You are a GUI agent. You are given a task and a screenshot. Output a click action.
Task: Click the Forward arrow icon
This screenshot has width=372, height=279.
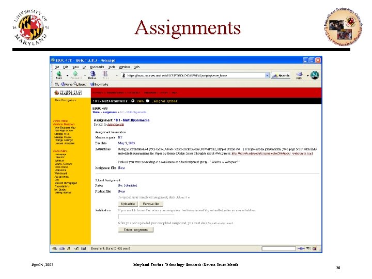coord(75,73)
